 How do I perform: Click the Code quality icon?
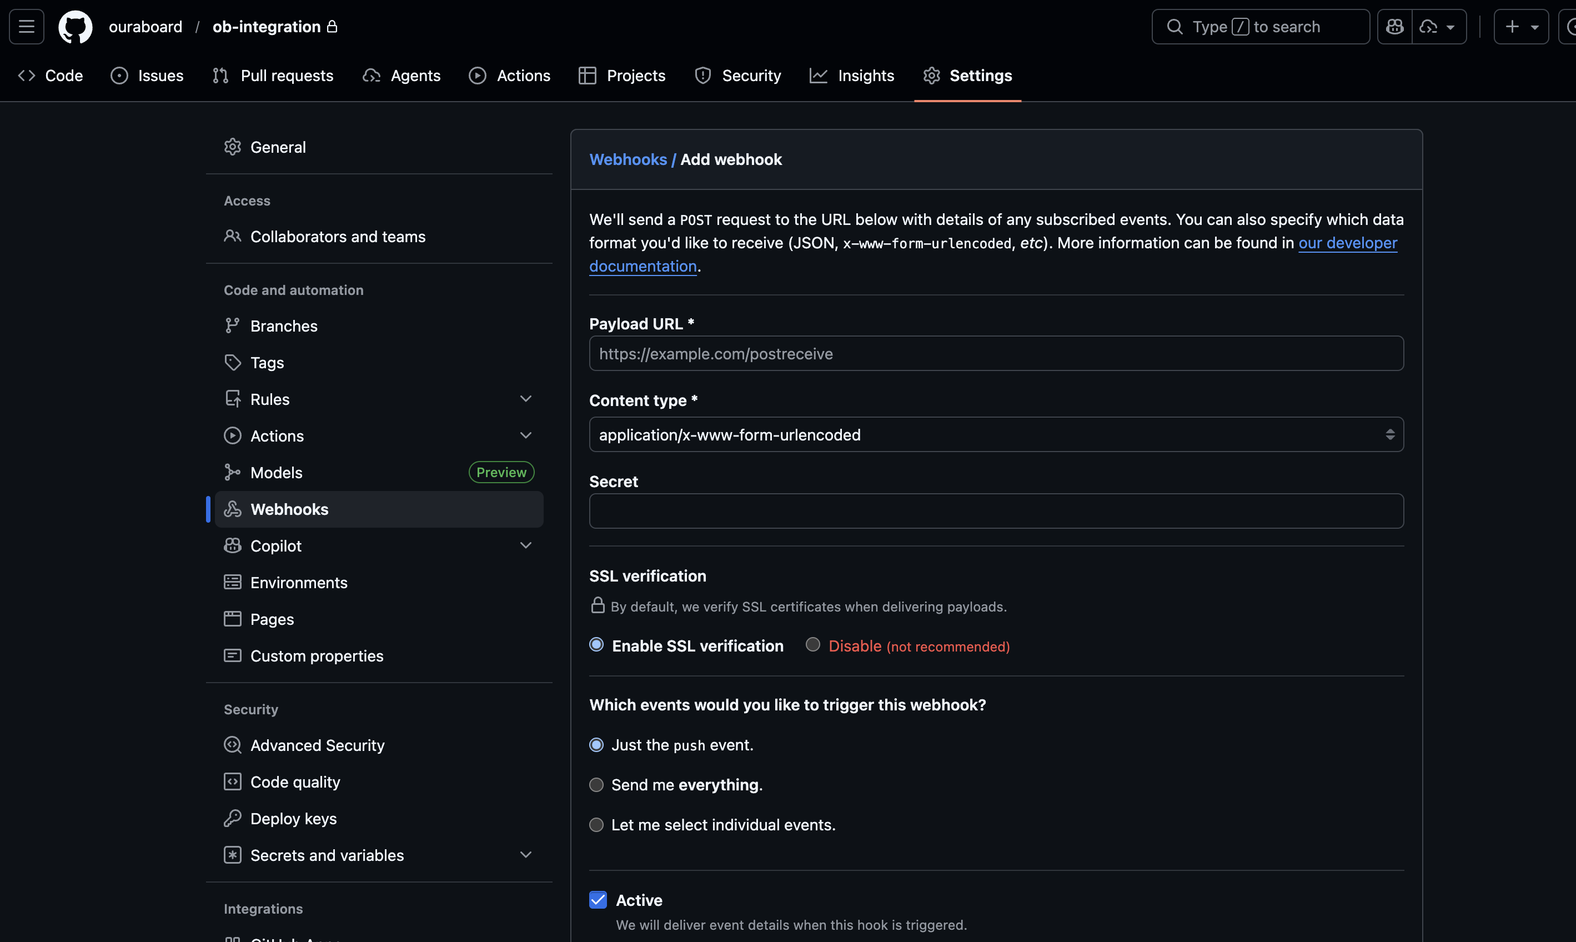tap(233, 781)
